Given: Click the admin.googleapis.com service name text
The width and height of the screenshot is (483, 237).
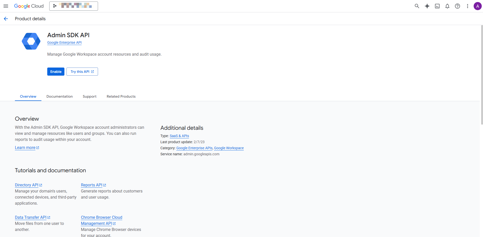Looking at the screenshot, I should click(201, 154).
